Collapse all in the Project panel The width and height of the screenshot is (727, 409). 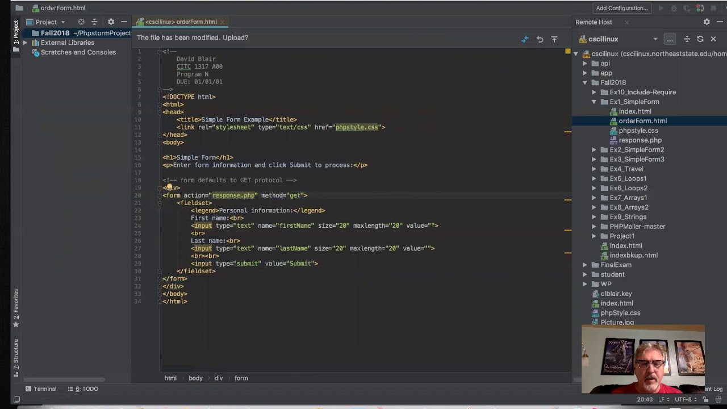(94, 22)
